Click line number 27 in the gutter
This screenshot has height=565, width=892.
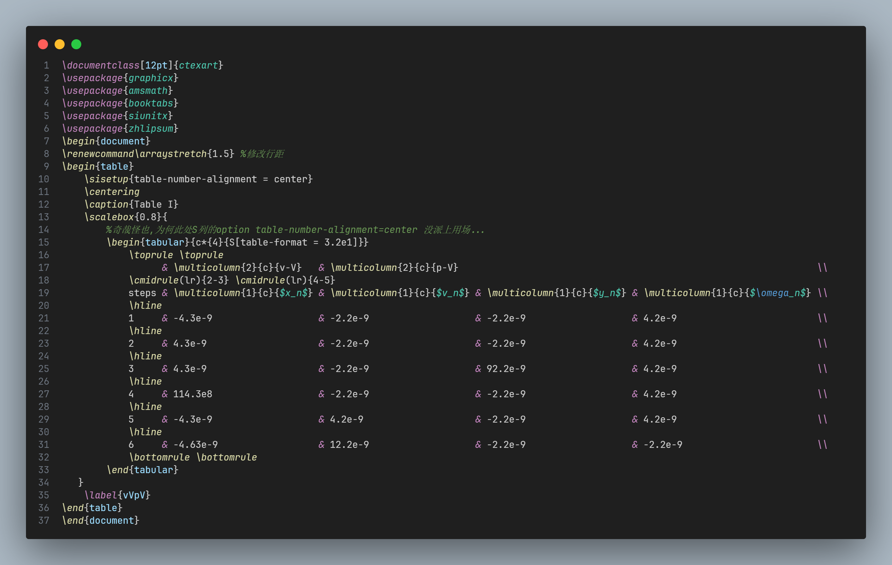coord(44,394)
